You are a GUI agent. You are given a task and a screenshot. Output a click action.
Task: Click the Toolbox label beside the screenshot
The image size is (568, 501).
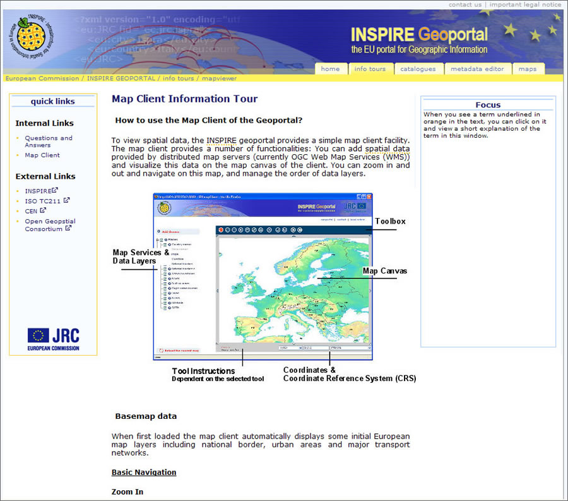390,221
